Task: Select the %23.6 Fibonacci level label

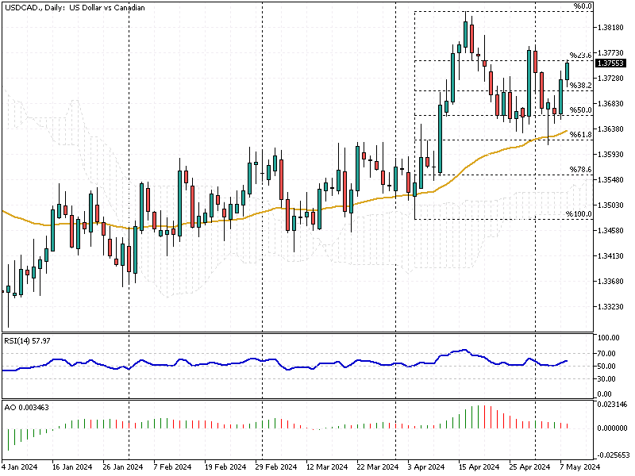Action: [582, 55]
